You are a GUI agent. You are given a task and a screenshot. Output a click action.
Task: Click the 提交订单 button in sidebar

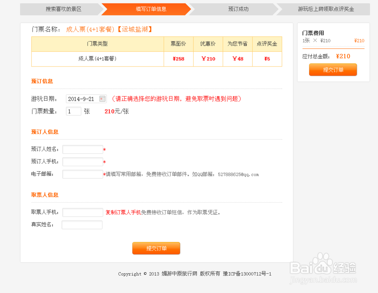pos(333,70)
